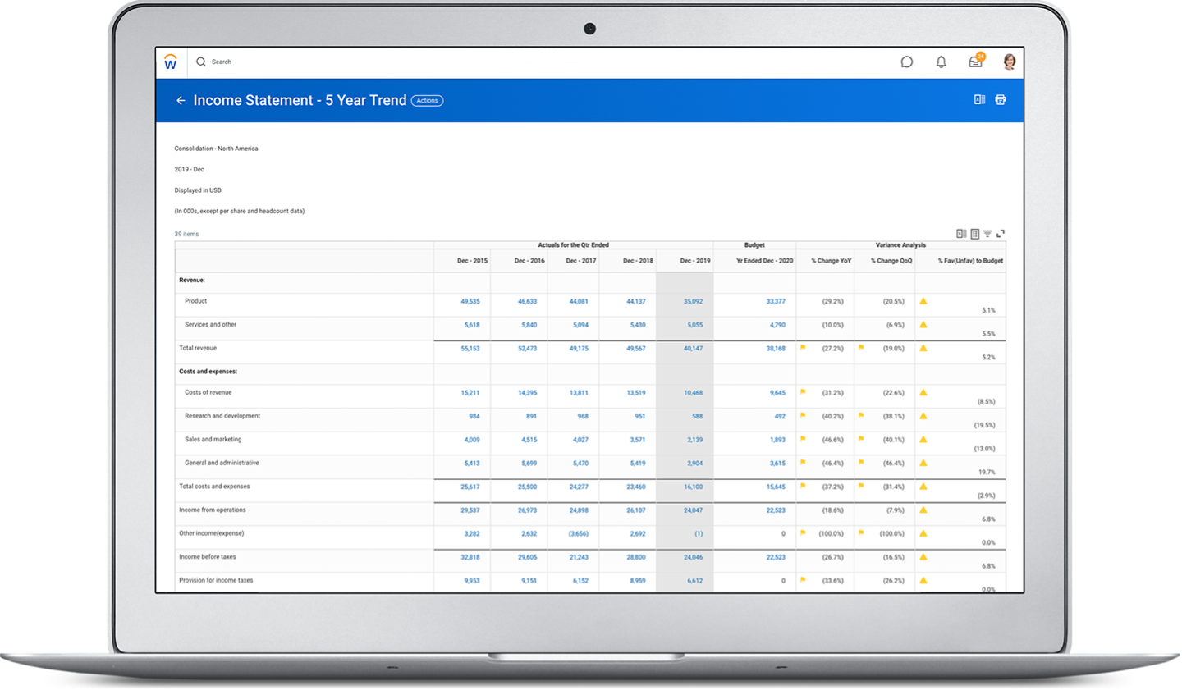
Task: Export the report to Excel from blue header
Action: tap(979, 99)
